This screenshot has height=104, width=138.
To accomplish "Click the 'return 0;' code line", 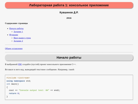I will pos(14,93).
